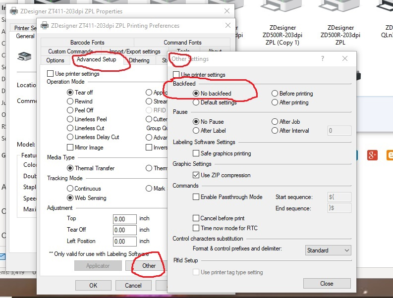Open the Import/Export settings tab
The image size is (393, 298).
tap(135, 51)
